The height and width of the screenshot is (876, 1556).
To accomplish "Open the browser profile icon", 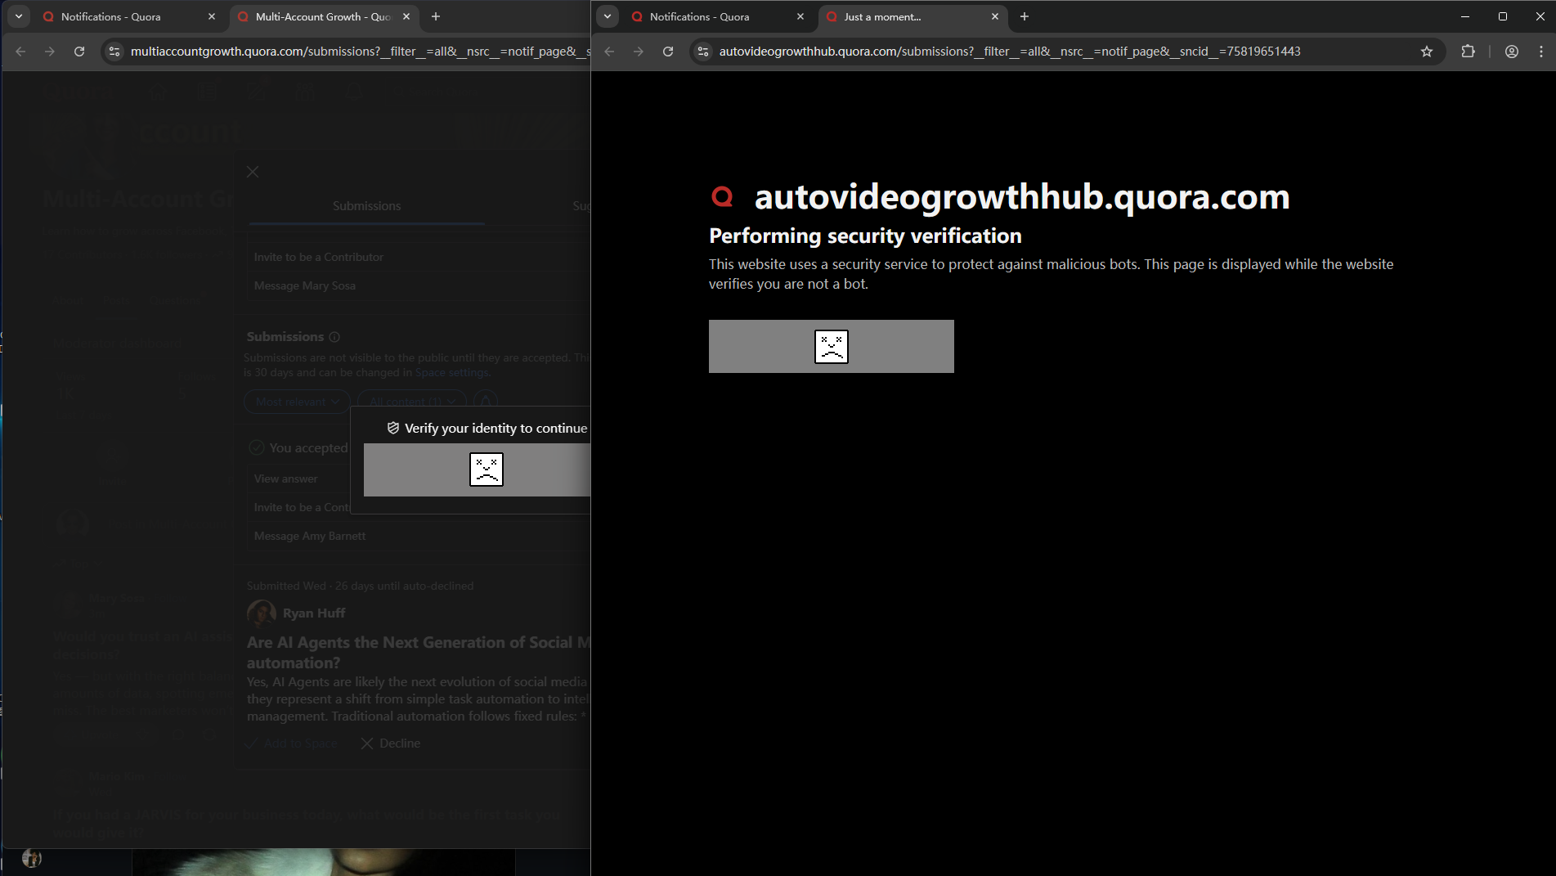I will point(1512,52).
